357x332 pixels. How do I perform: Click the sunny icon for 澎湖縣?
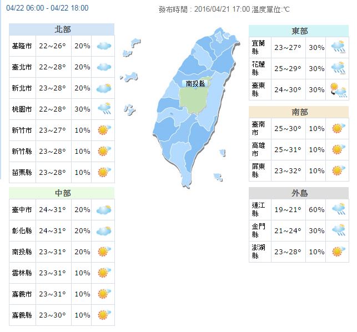(339, 251)
